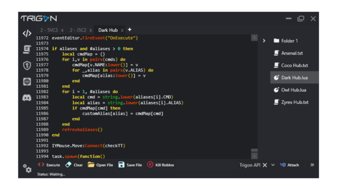This screenshot has height=190, width=338.
Task: Switch to the 2 - 5VC3 tab
Action: [48, 30]
